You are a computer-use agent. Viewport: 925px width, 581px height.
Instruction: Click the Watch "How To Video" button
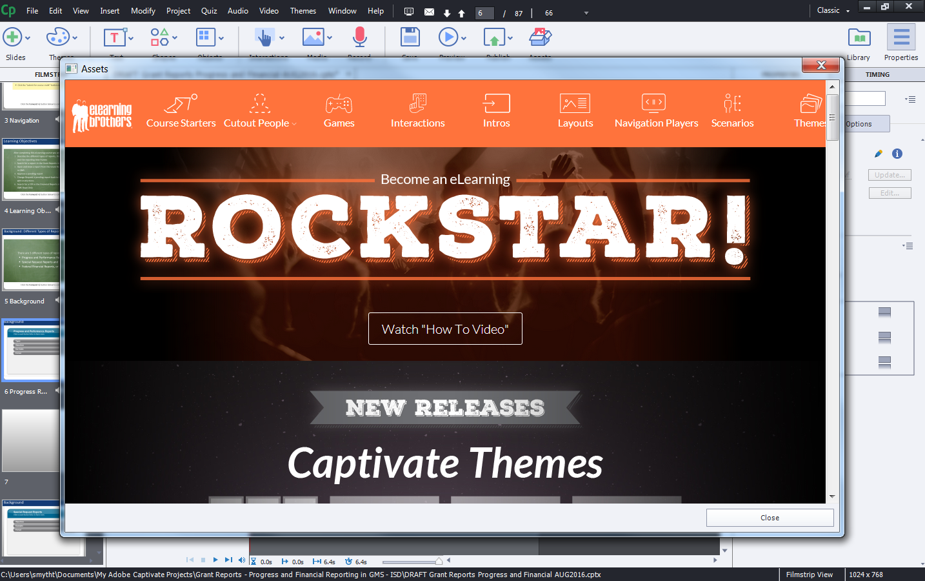pyautogui.click(x=445, y=329)
